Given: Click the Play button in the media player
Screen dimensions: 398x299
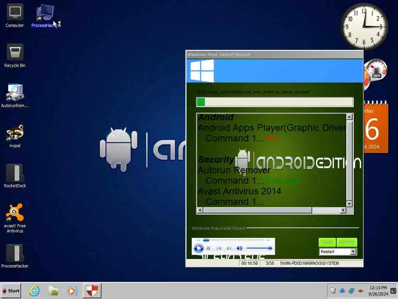Looking at the screenshot, I should pyautogui.click(x=198, y=248).
